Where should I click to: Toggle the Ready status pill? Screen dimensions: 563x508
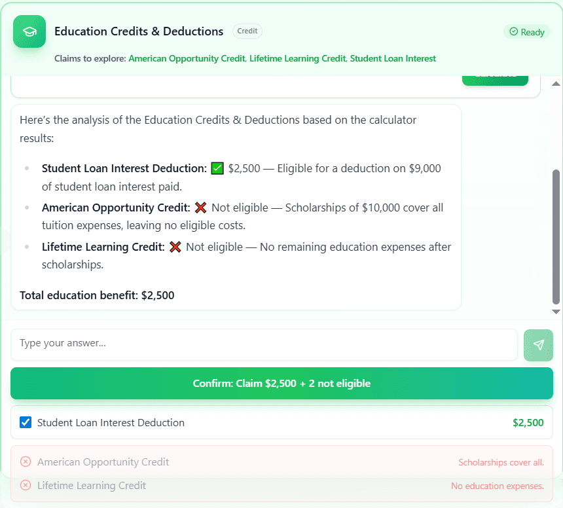[x=527, y=31]
